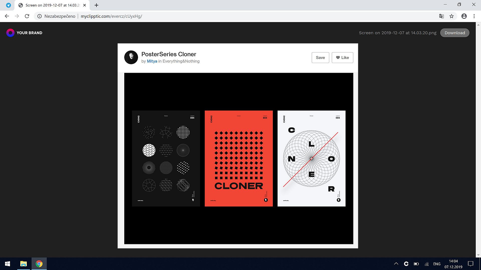
Task: Click the Download button
Action: click(x=455, y=33)
